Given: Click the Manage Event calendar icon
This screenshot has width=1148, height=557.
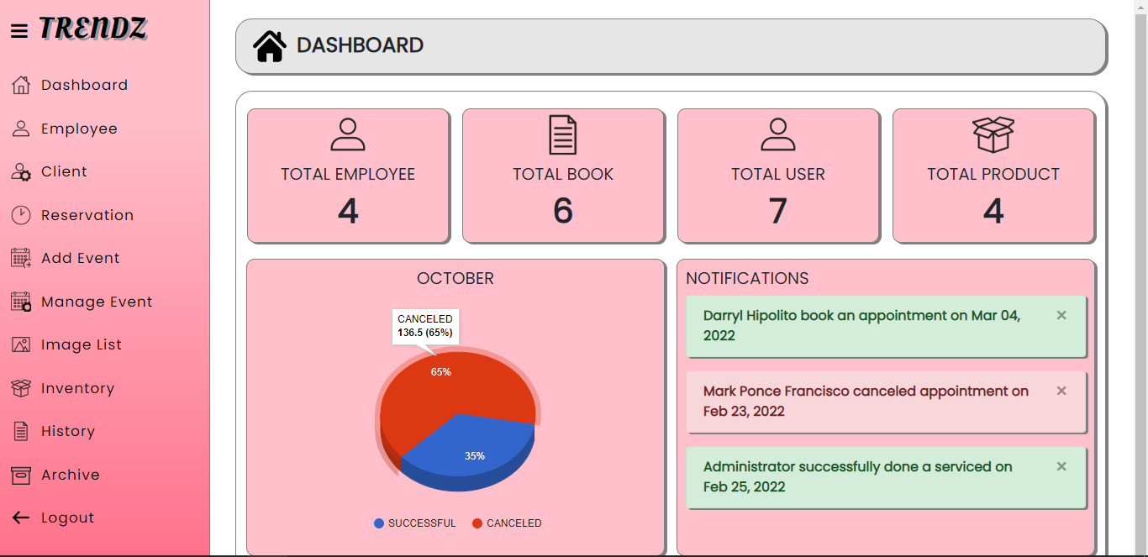Looking at the screenshot, I should [20, 301].
